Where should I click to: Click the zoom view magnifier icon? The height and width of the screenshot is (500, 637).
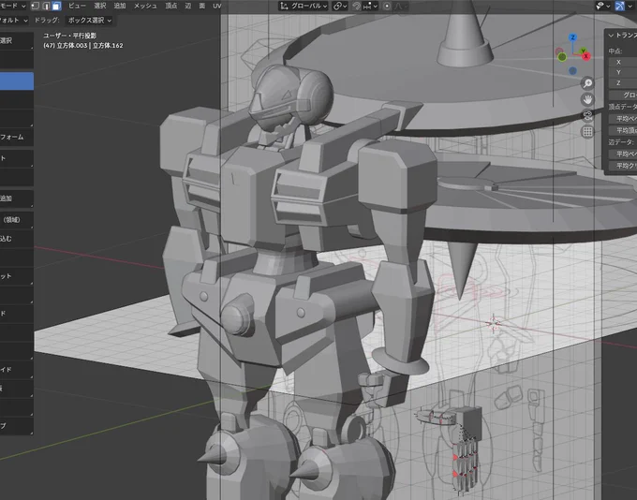(587, 83)
